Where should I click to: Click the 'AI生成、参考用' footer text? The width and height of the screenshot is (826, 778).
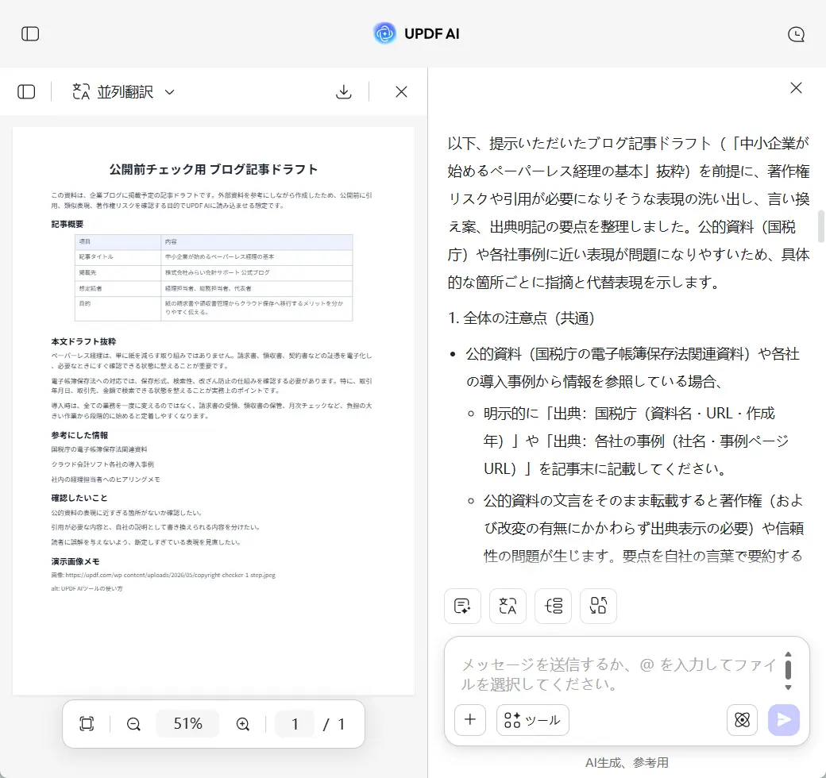tap(627, 762)
